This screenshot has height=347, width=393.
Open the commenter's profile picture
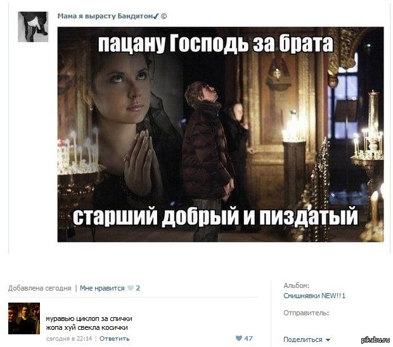(x=24, y=318)
